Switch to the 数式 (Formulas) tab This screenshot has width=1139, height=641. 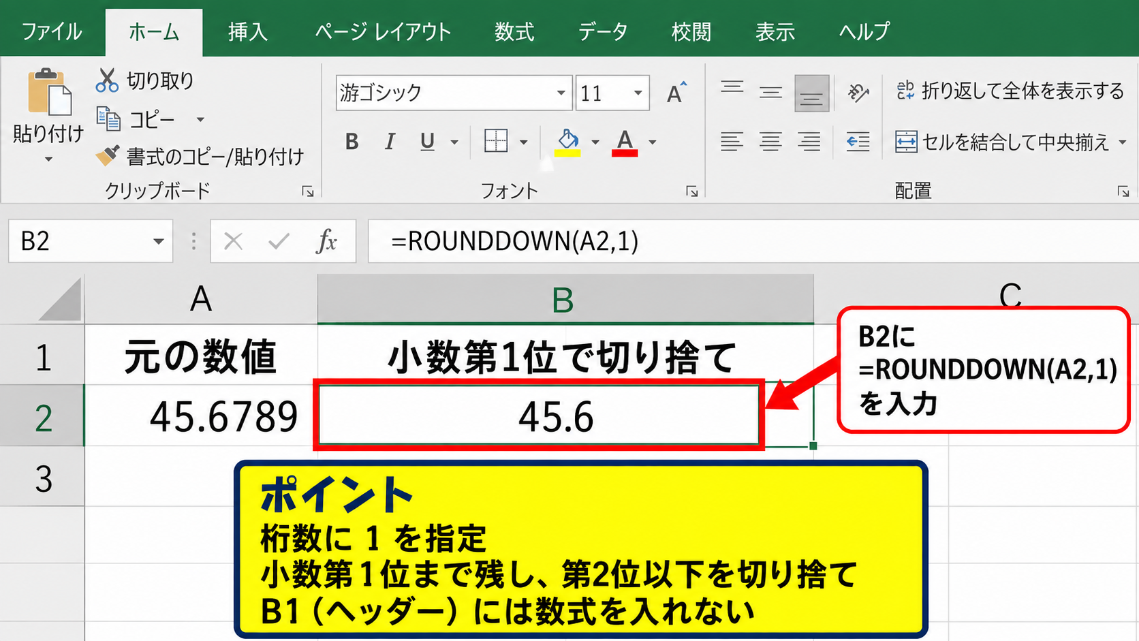(x=514, y=31)
